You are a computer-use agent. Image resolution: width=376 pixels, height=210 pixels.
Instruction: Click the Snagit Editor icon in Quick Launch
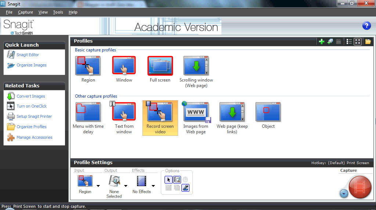11,55
